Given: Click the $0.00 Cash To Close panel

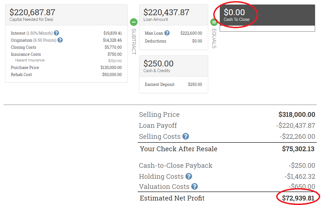Looking at the screenshot, I should point(267,15).
